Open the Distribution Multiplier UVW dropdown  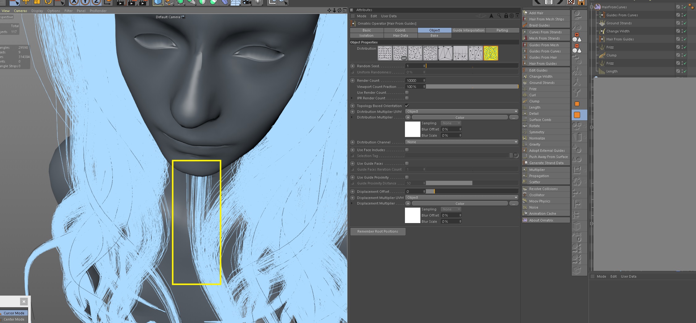[461, 111]
